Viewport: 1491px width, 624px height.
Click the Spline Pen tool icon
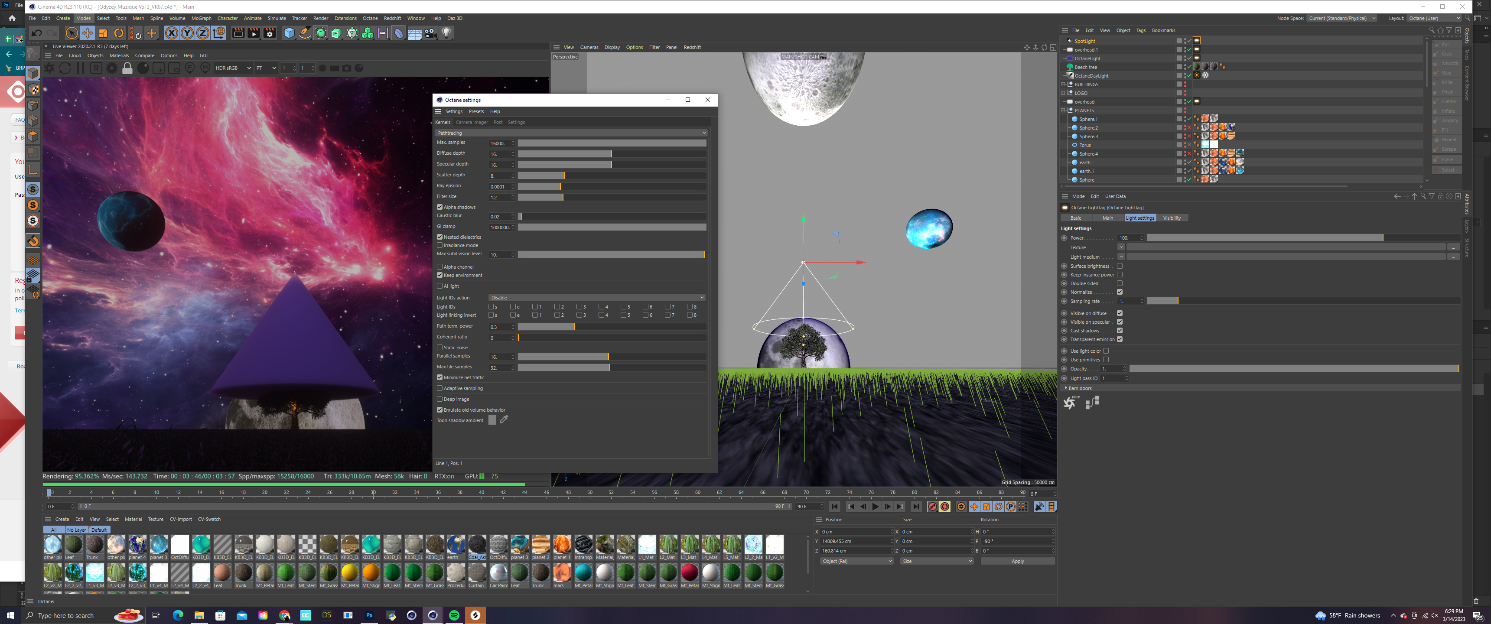coord(304,33)
